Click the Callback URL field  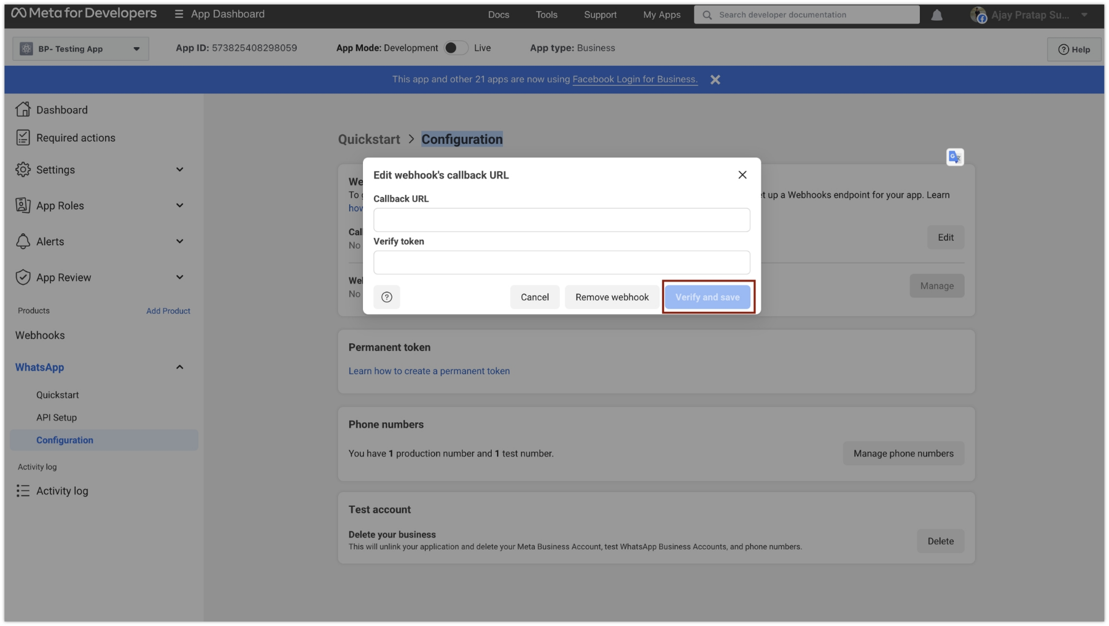pos(561,220)
